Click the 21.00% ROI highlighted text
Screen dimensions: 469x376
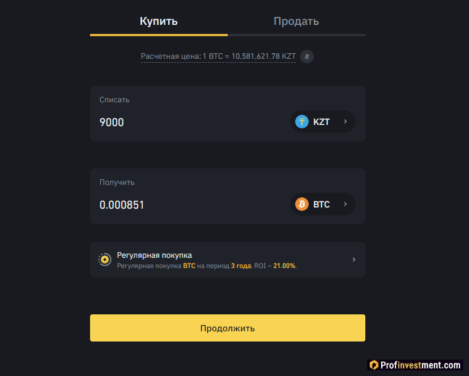pyautogui.click(x=284, y=265)
